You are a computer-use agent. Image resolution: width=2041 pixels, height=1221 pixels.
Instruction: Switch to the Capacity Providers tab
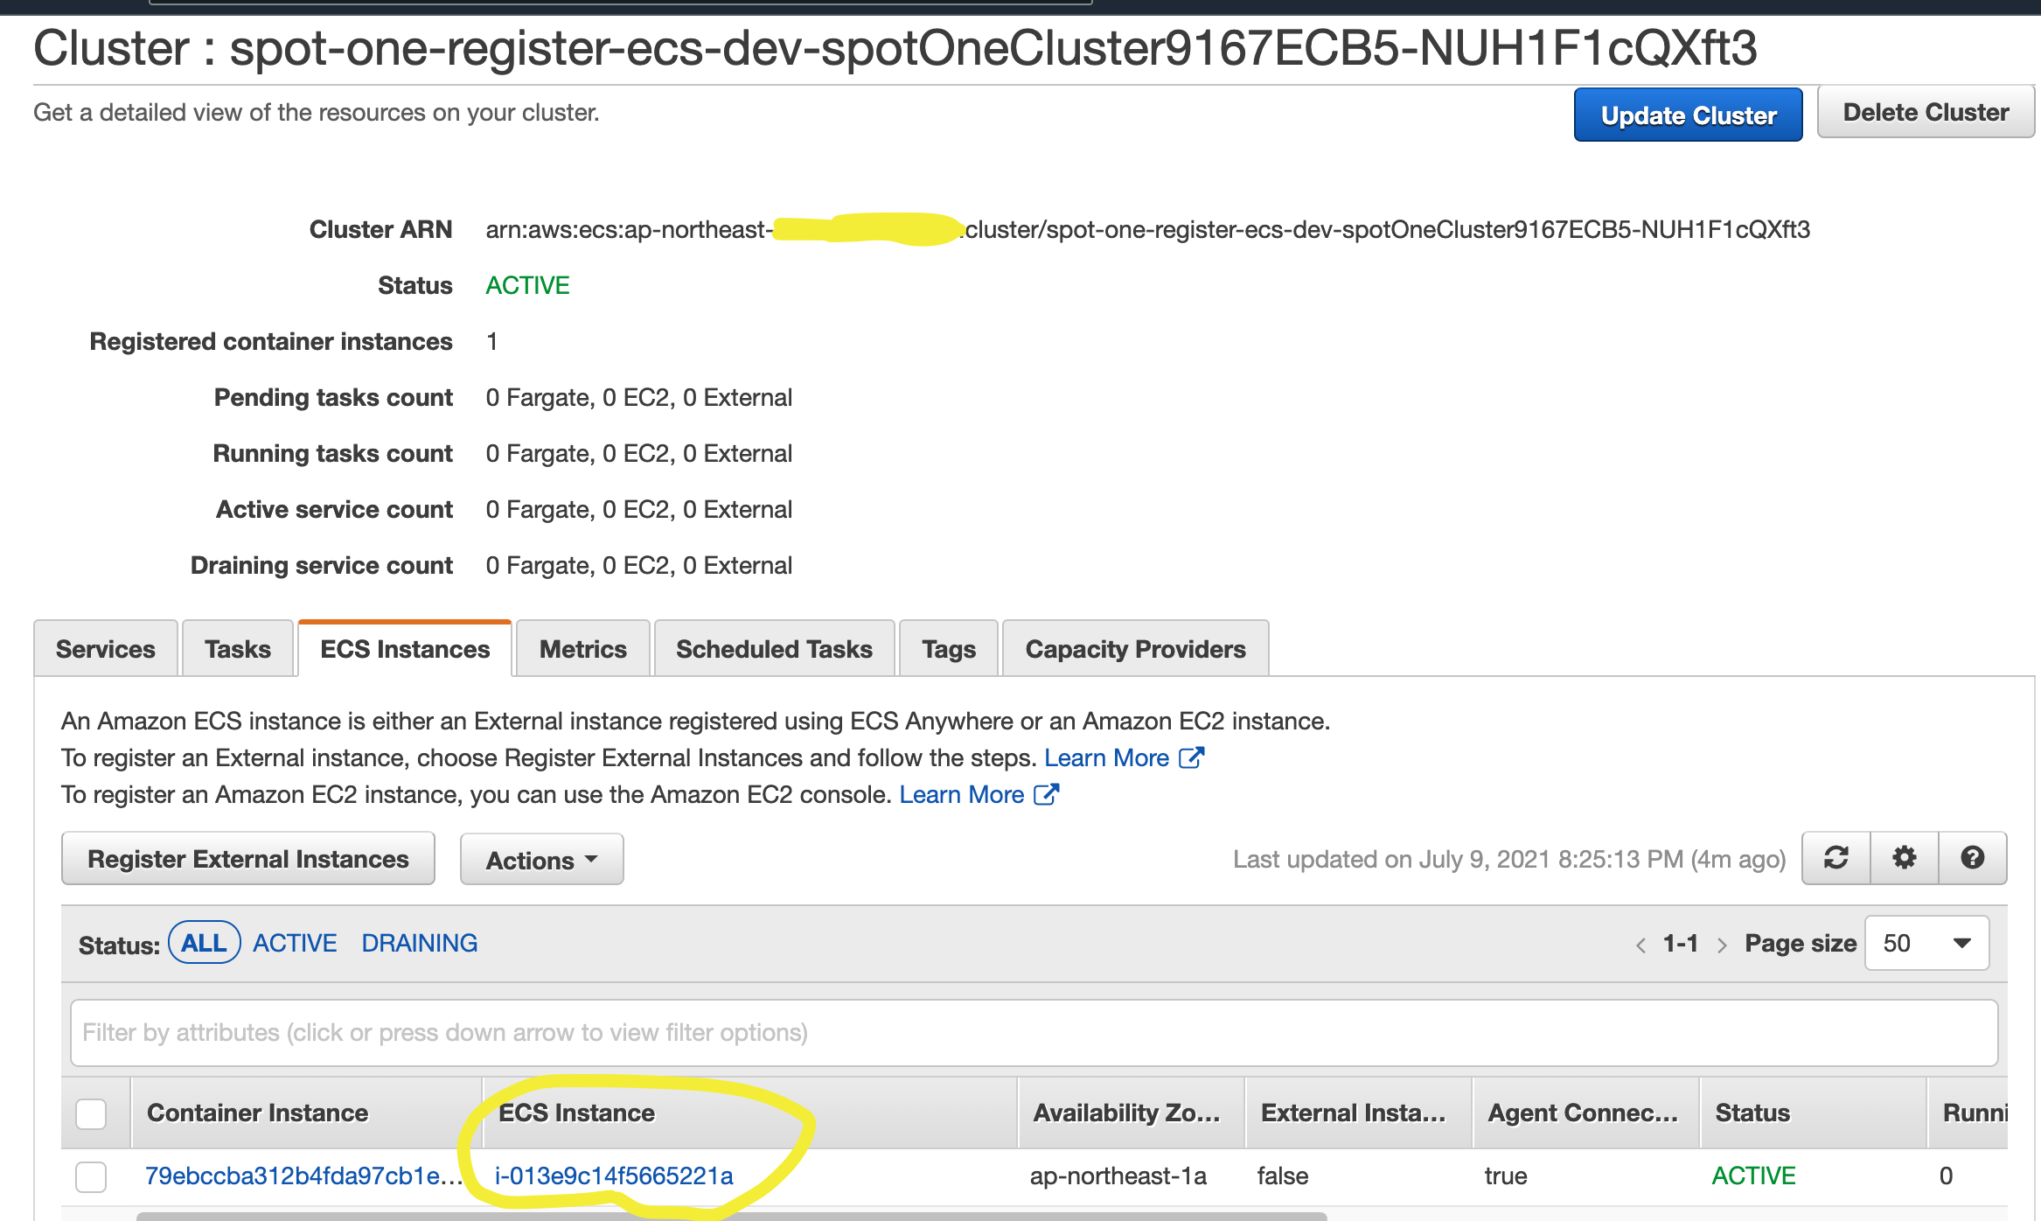click(x=1135, y=649)
